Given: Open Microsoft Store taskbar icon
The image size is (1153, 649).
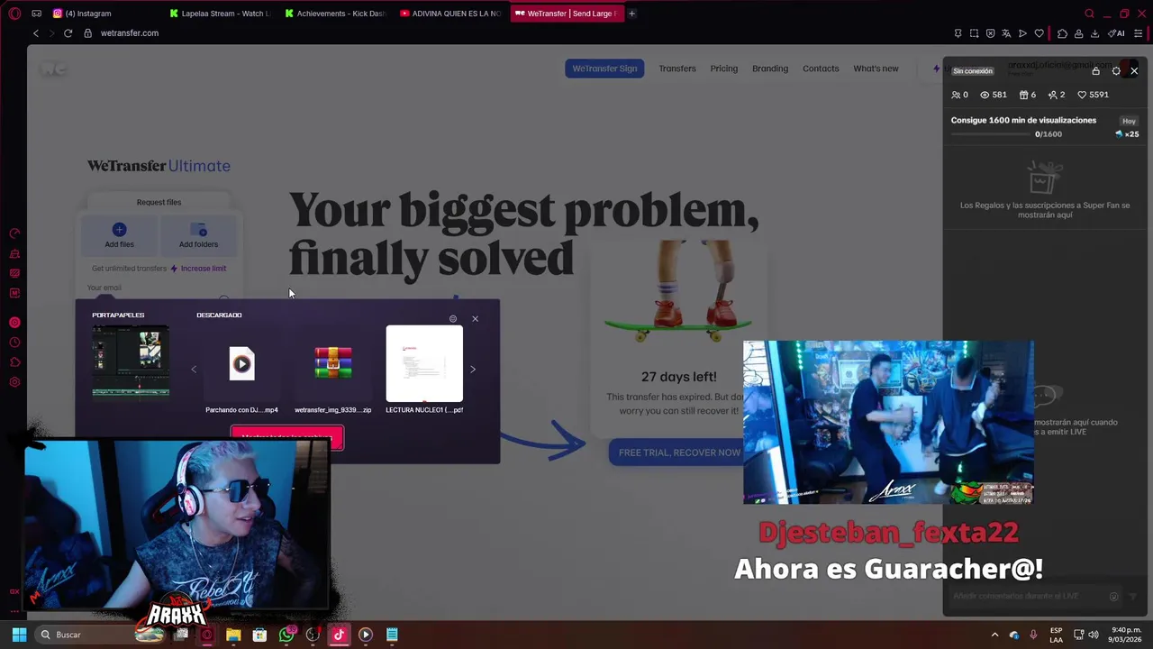Looking at the screenshot, I should pyautogui.click(x=259, y=635).
